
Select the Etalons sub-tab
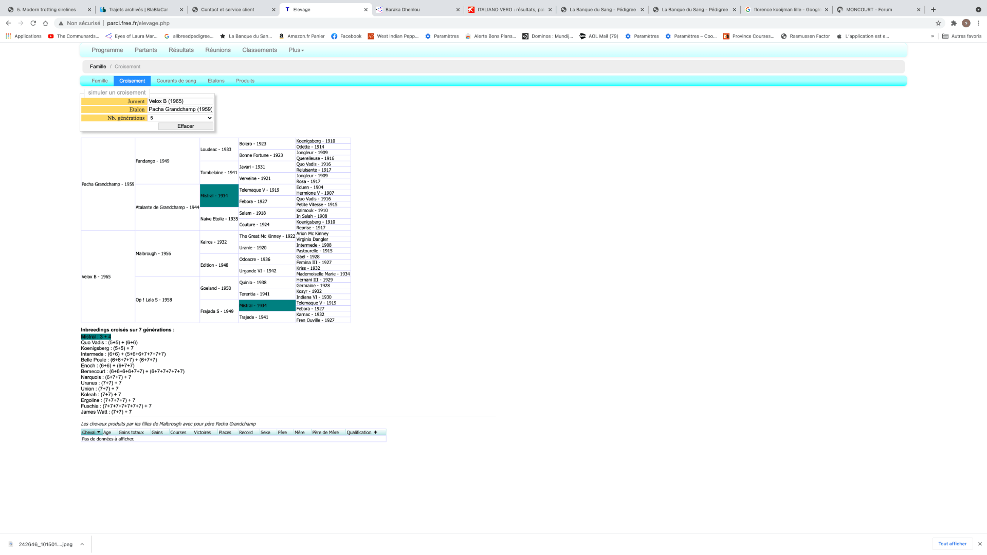pyautogui.click(x=216, y=81)
